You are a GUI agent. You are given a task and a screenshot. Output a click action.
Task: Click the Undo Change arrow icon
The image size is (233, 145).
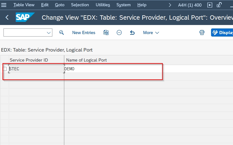[132, 32]
